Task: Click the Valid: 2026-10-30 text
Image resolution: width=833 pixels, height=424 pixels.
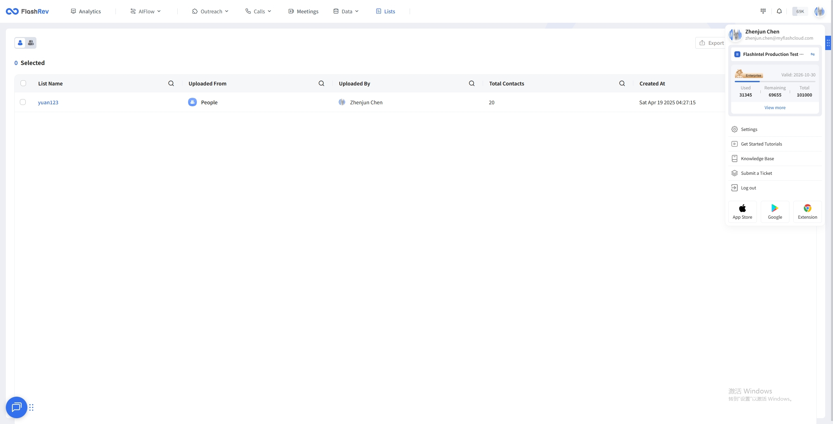Action: click(798, 75)
